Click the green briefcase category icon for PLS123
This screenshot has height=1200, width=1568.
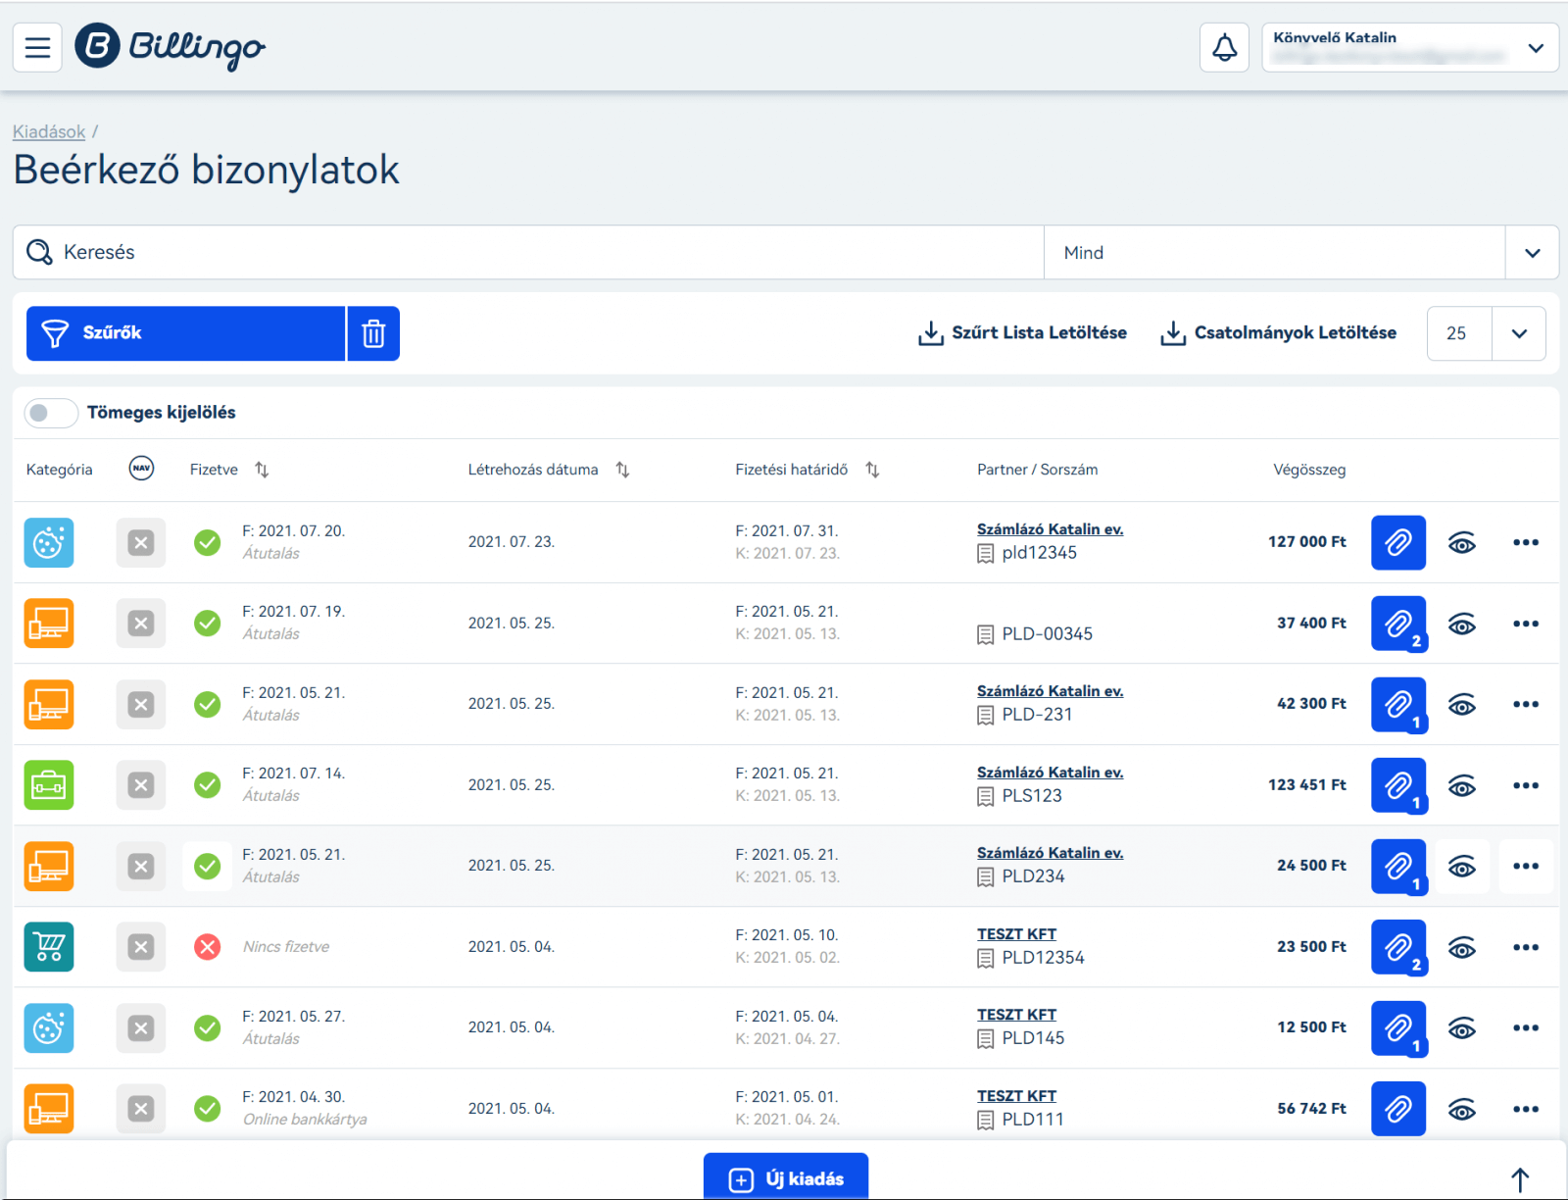[x=49, y=785]
